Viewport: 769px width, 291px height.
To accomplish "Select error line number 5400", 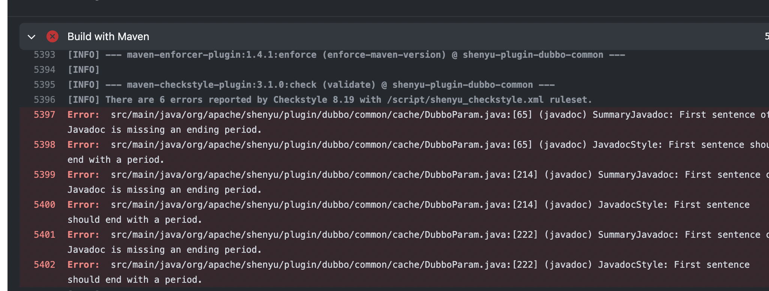I will (44, 205).
